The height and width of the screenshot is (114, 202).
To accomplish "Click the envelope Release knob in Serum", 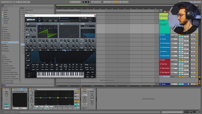I will (x=52, y=67).
